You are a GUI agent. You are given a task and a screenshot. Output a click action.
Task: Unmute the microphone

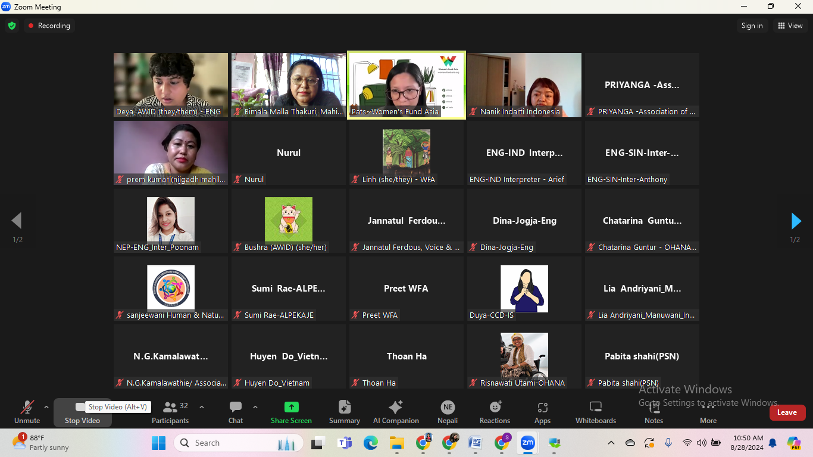pyautogui.click(x=27, y=412)
